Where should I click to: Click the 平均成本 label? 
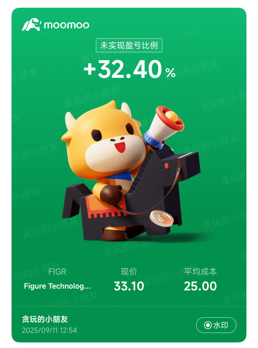[x=200, y=271]
